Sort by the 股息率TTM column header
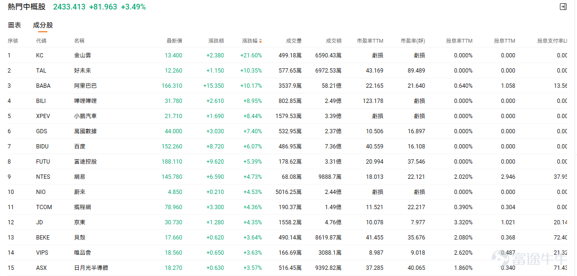The width and height of the screenshot is (577, 276). [459, 41]
